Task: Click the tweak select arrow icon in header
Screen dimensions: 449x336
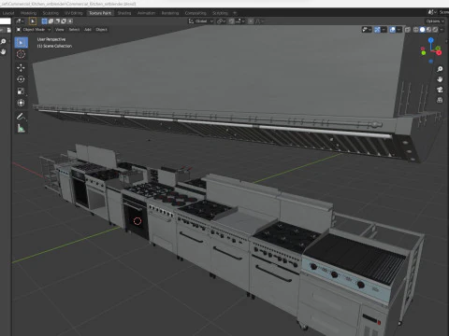Action: pyautogui.click(x=33, y=21)
